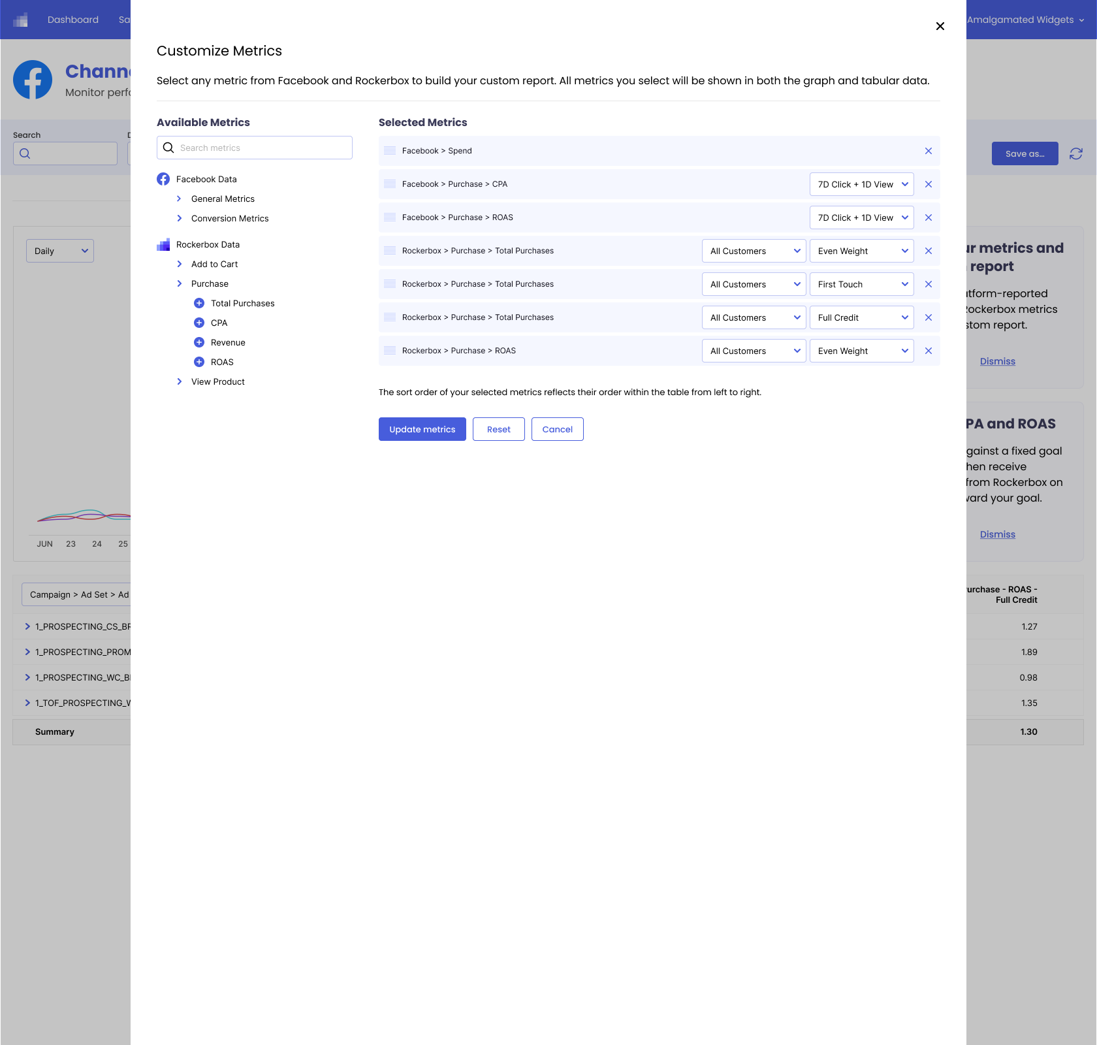Open the Daily granularity dropdown
This screenshot has height=1045, width=1097.
pos(60,251)
